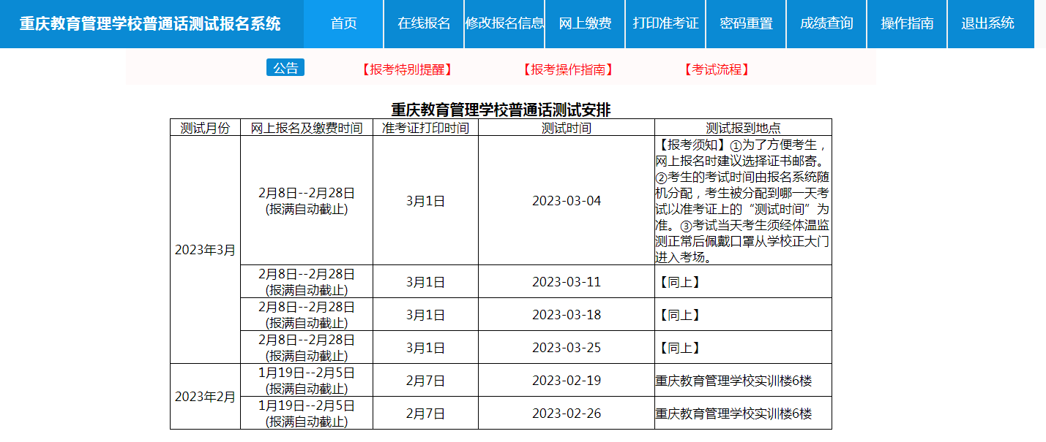The height and width of the screenshot is (442, 1046).
Task: Open the 首页 menu item
Action: pyautogui.click(x=343, y=23)
